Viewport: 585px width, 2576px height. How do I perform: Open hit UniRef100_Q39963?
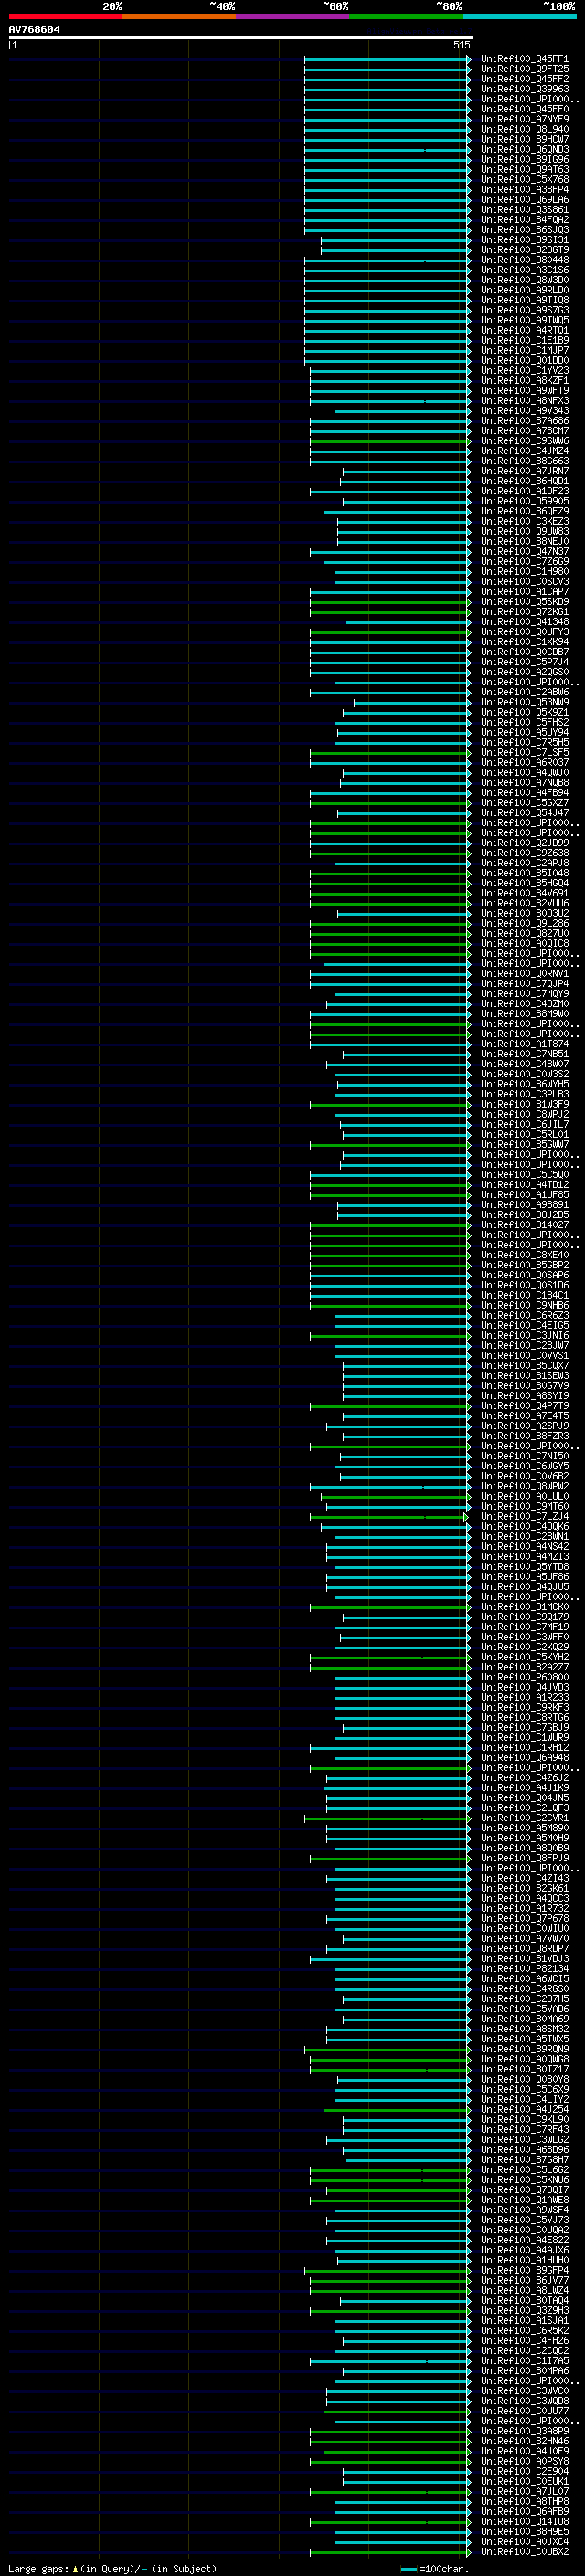click(x=524, y=89)
